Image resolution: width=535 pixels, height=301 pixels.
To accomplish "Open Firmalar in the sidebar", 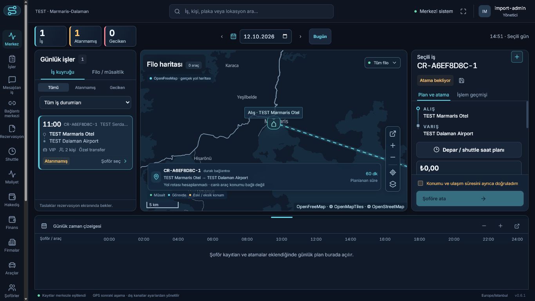I will pyautogui.click(x=12, y=245).
